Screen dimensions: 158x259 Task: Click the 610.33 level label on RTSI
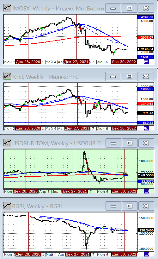coord(145,123)
